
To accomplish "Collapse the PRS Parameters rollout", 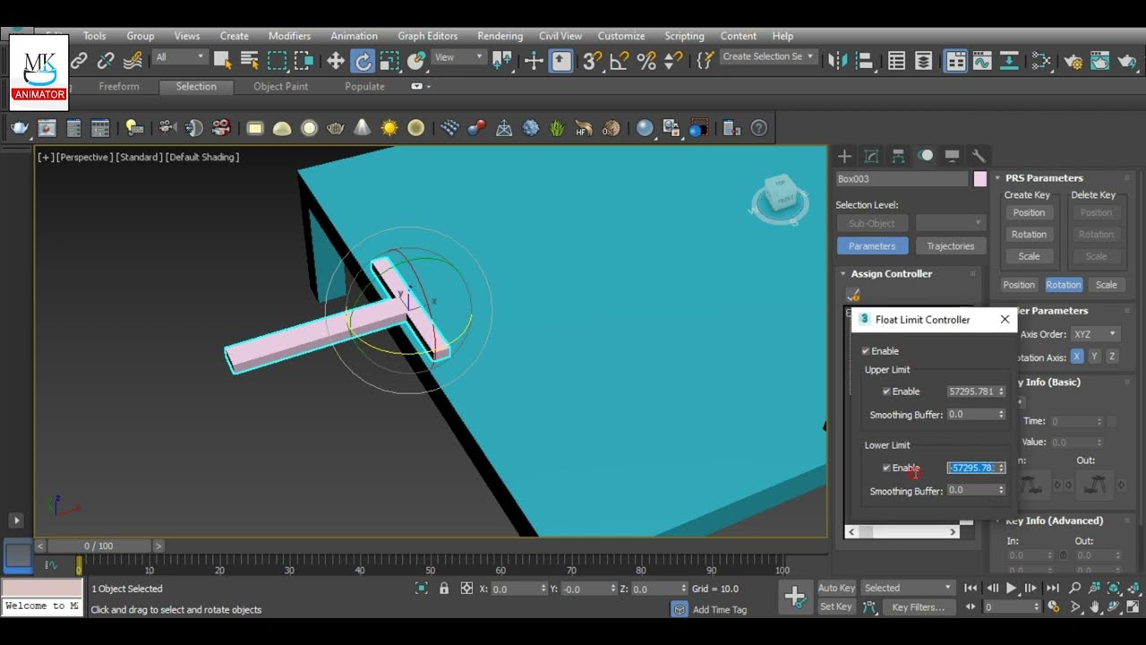I will point(998,178).
